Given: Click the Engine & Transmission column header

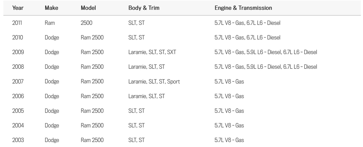Looking at the screenshot, I should coord(243,8).
